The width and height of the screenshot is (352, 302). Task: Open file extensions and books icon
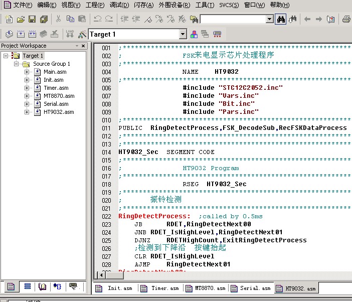click(x=194, y=34)
